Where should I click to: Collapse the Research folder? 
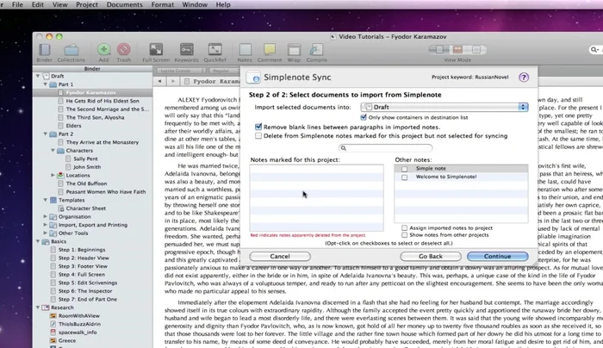(x=38, y=308)
